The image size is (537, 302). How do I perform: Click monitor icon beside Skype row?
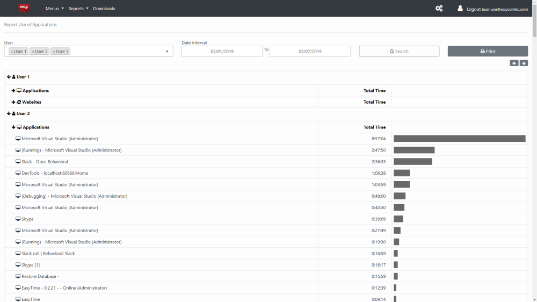(x=18, y=219)
